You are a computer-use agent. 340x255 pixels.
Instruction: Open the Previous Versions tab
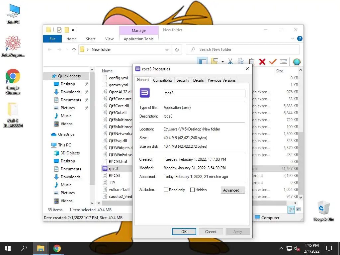click(x=221, y=80)
